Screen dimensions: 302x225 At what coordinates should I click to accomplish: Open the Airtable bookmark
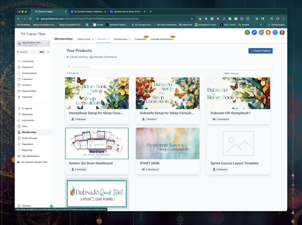pos(244,25)
